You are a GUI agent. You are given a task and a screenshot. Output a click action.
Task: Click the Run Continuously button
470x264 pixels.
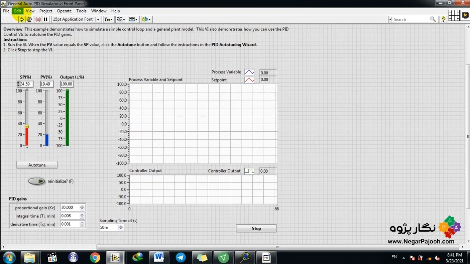(x=29, y=19)
